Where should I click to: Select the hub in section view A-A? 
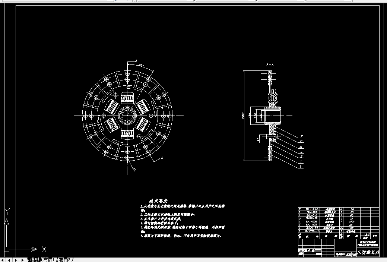(273, 116)
